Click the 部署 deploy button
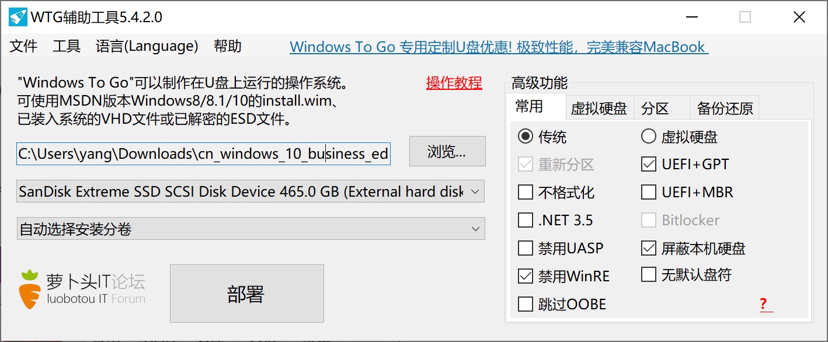This screenshot has height=342, width=828. [x=246, y=294]
